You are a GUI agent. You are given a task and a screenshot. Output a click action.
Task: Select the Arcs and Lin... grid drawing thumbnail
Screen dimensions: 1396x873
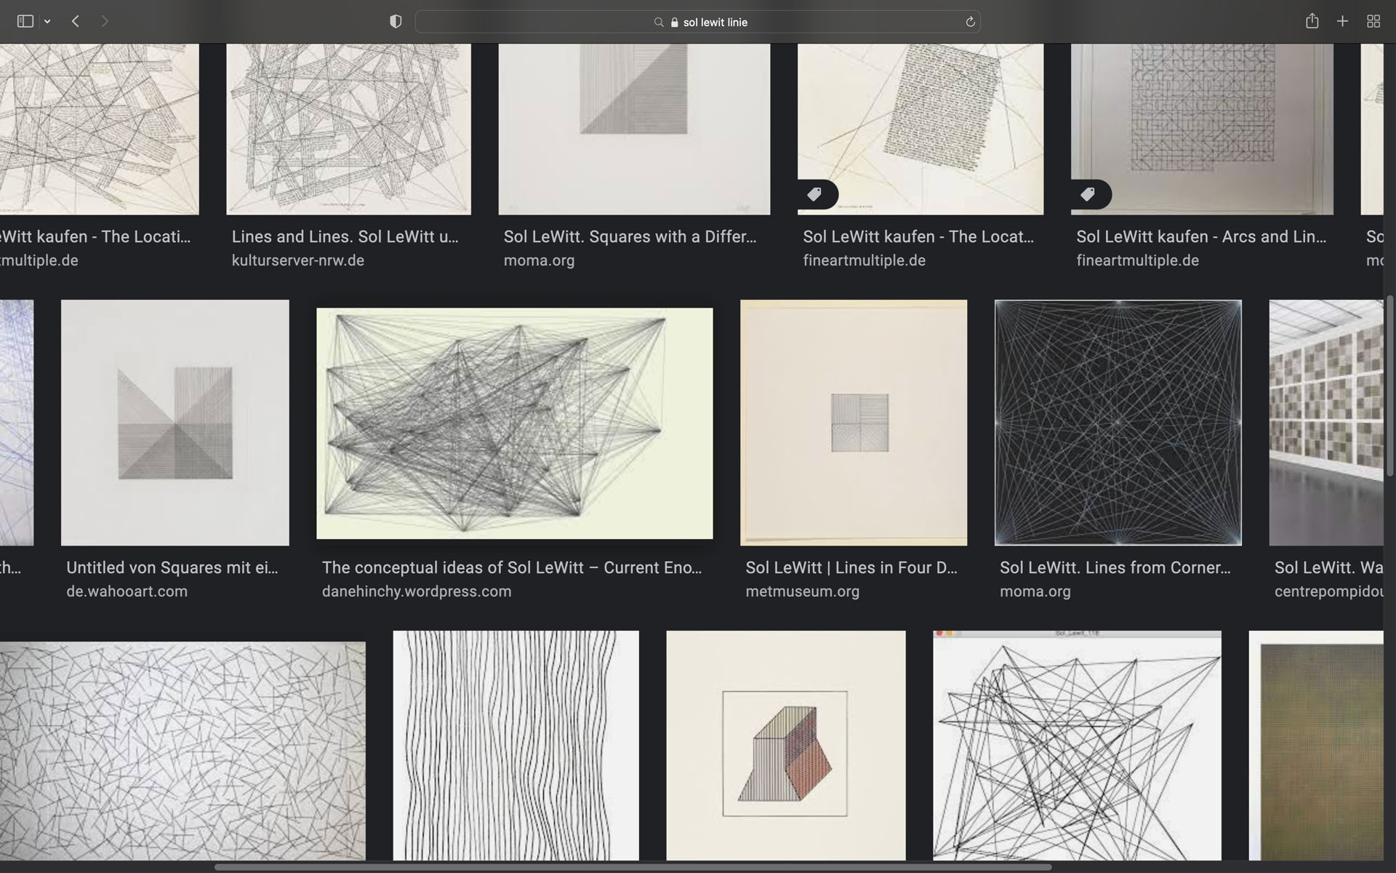[1202, 129]
